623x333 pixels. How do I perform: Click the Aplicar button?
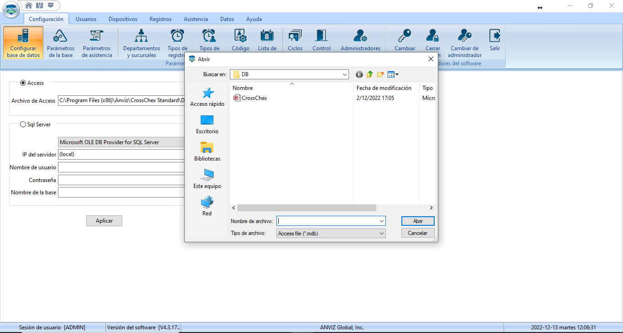pyautogui.click(x=104, y=221)
